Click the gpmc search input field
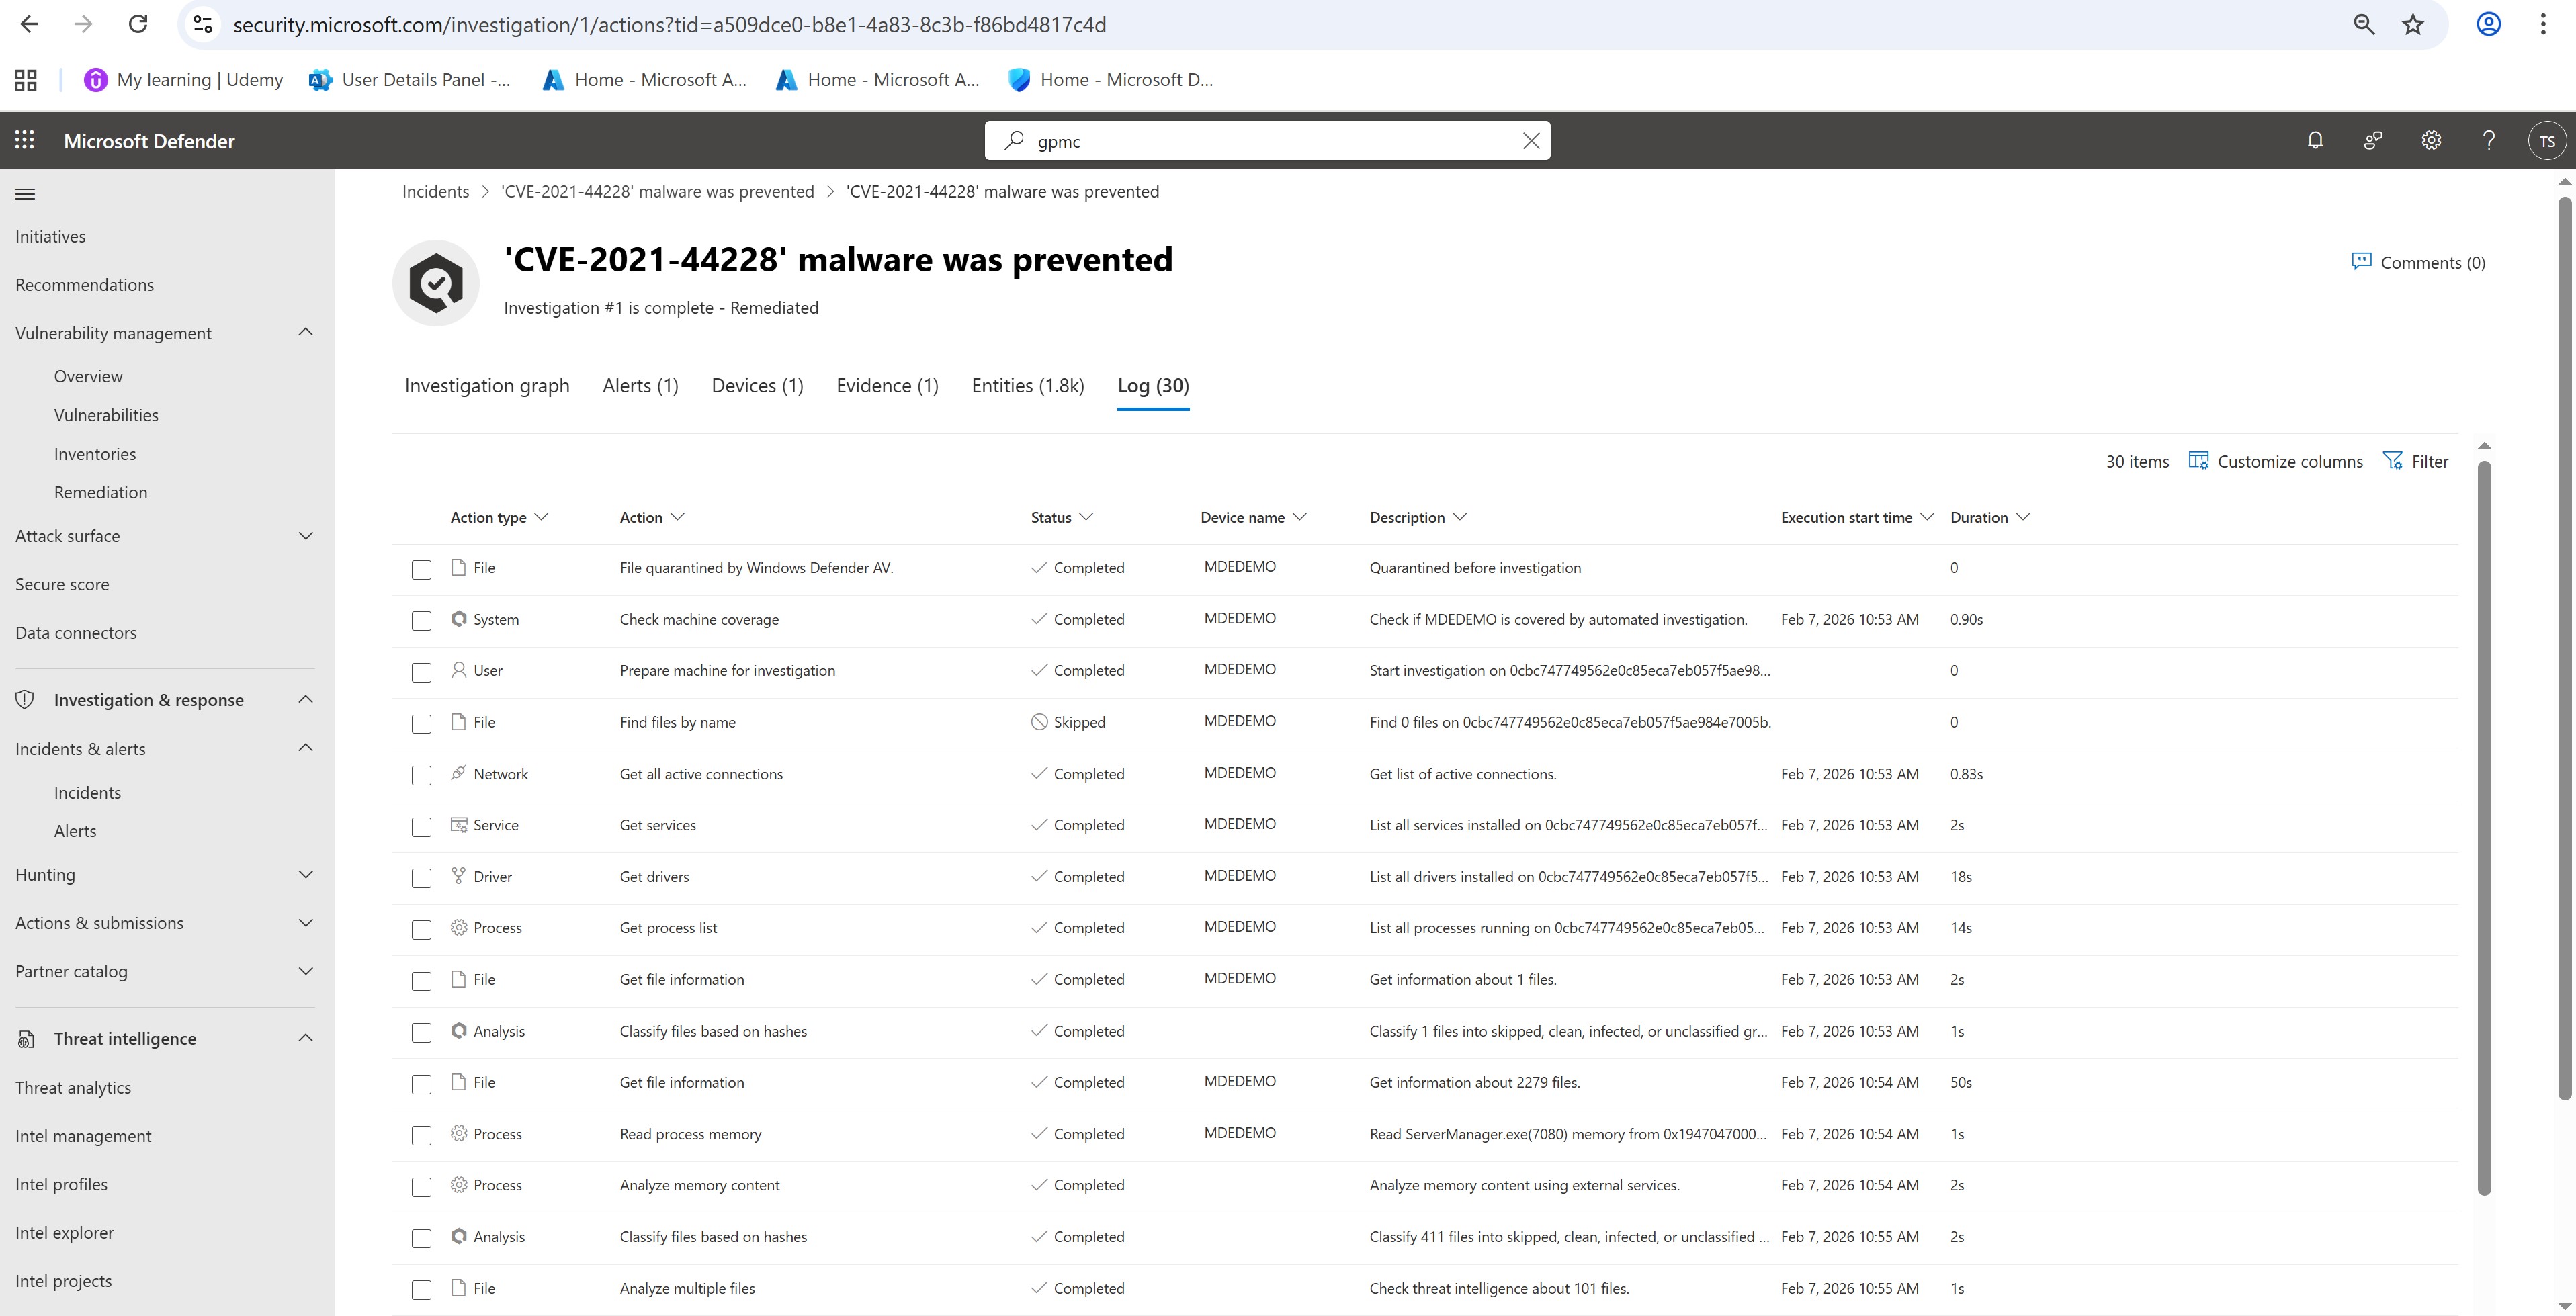This screenshot has width=2576, height=1316. click(1270, 141)
